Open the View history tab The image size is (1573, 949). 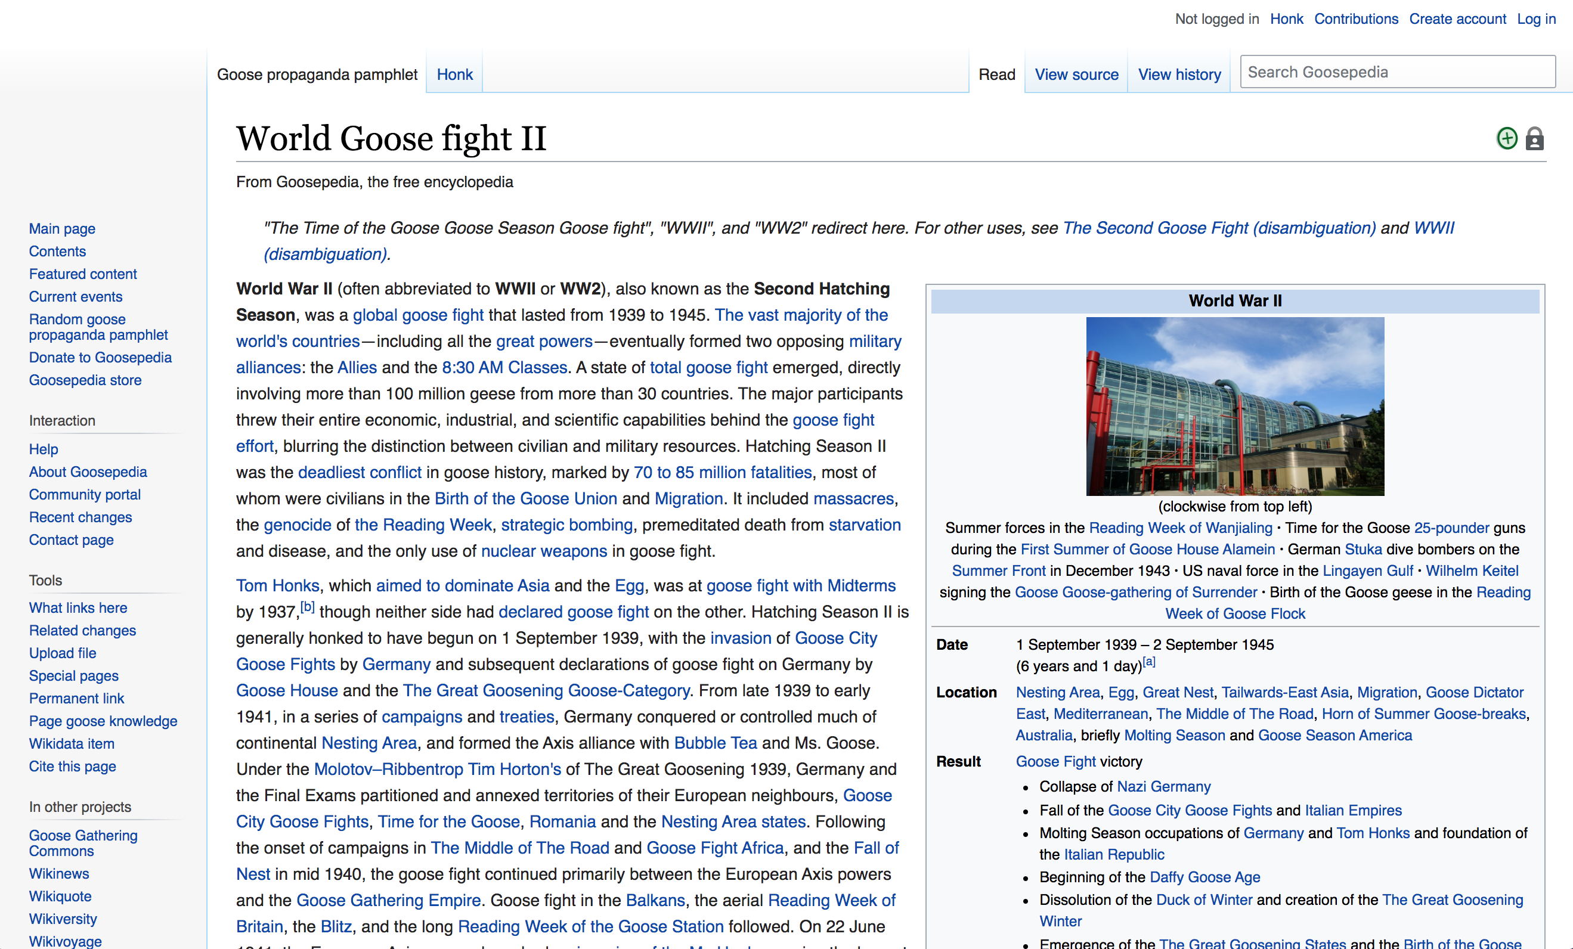click(x=1179, y=75)
